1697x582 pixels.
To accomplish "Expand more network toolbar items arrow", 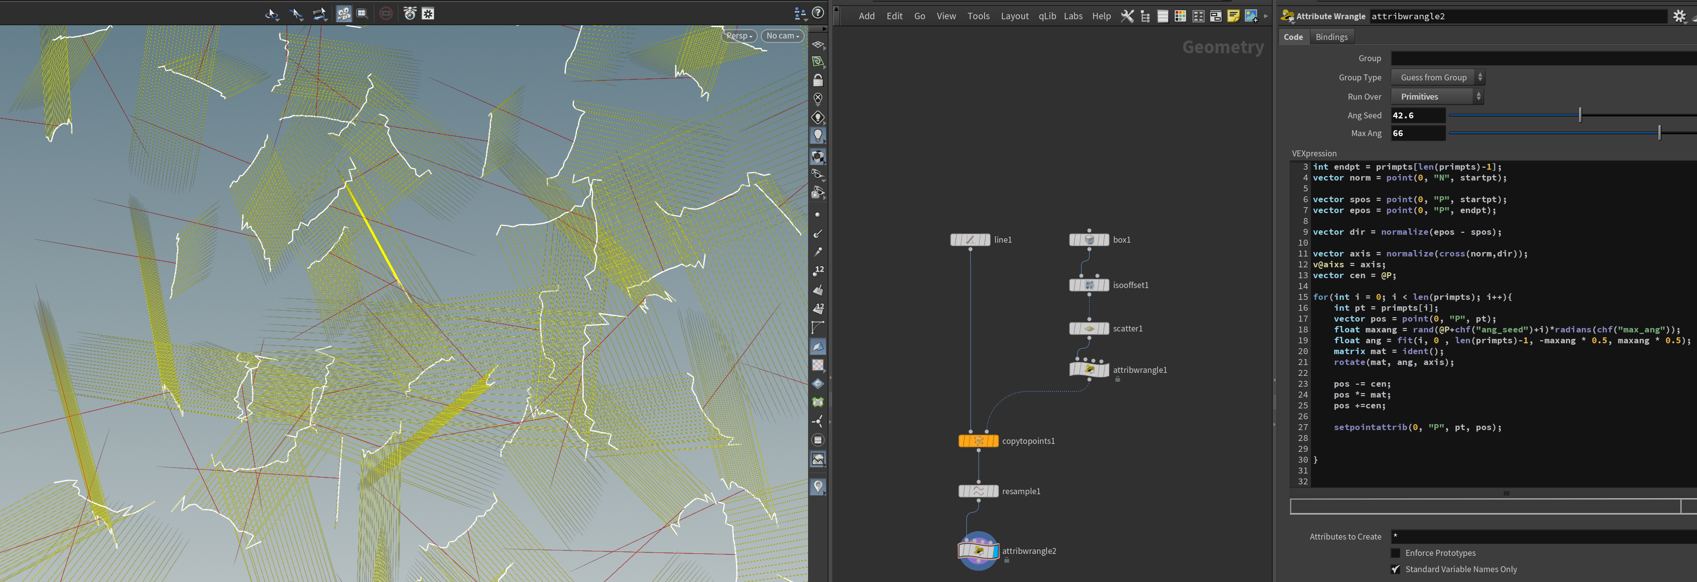I will tap(1266, 16).
